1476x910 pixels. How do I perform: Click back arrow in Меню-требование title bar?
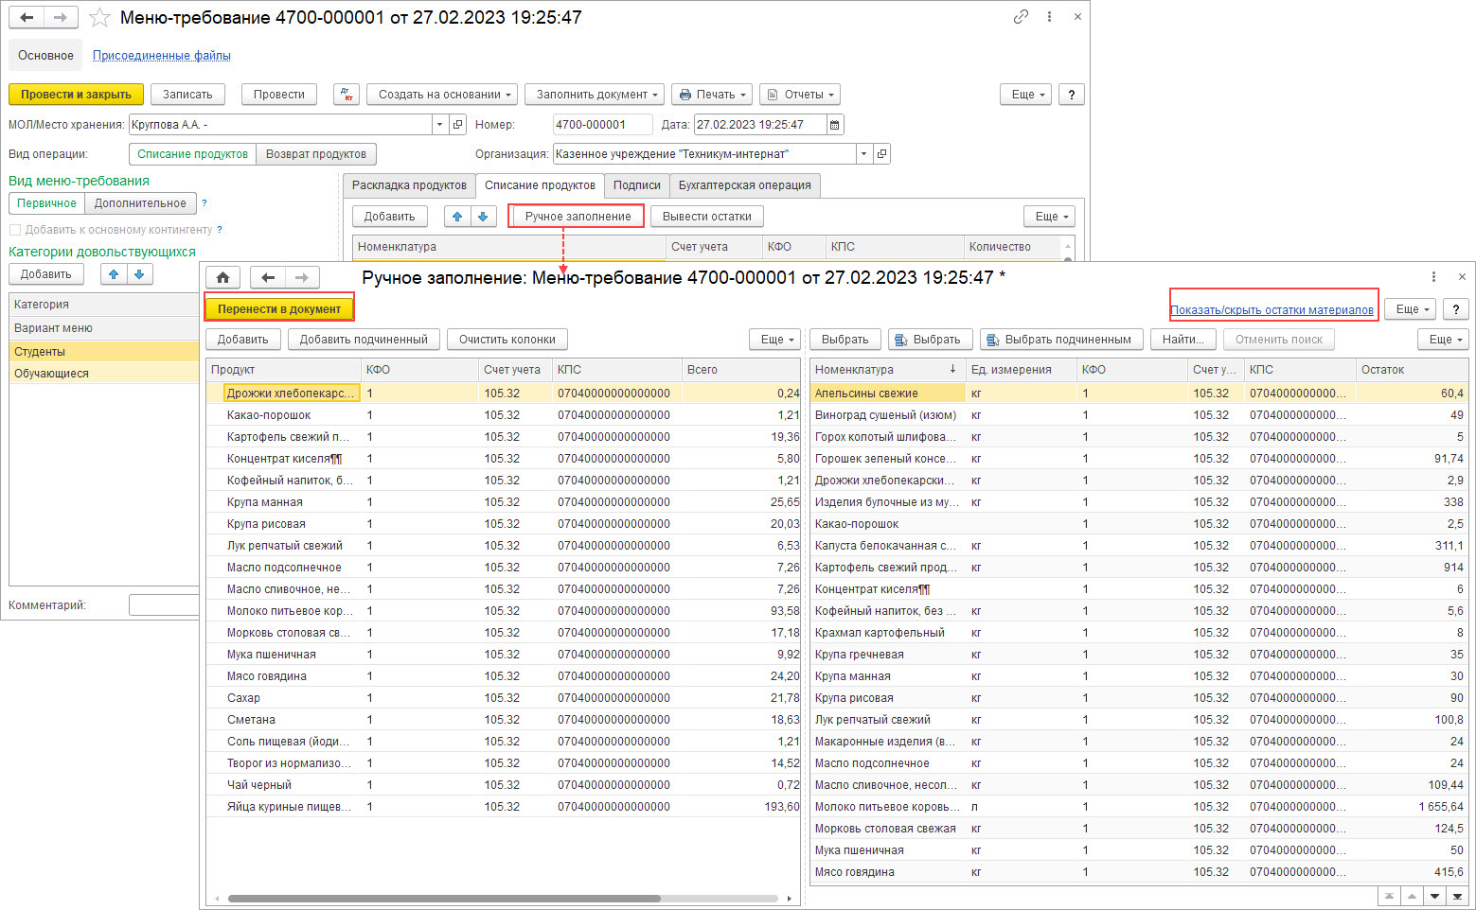pos(27,17)
